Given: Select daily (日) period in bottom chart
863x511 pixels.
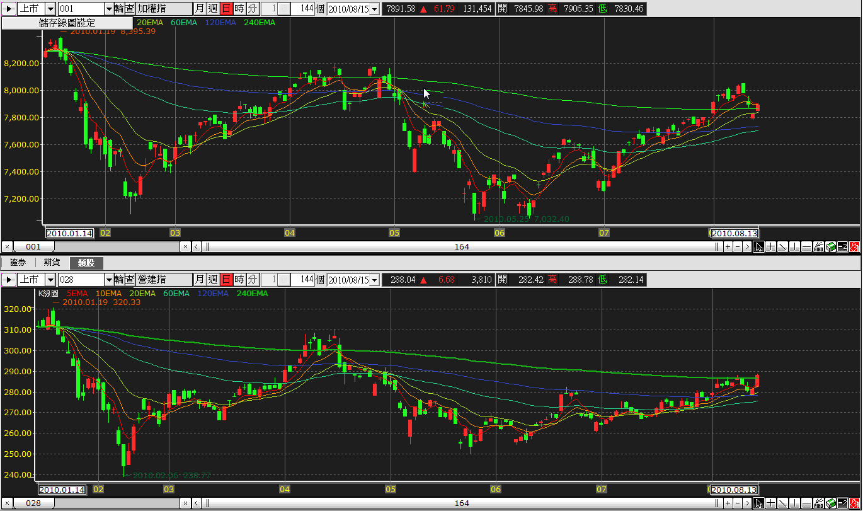Looking at the screenshot, I should [226, 279].
